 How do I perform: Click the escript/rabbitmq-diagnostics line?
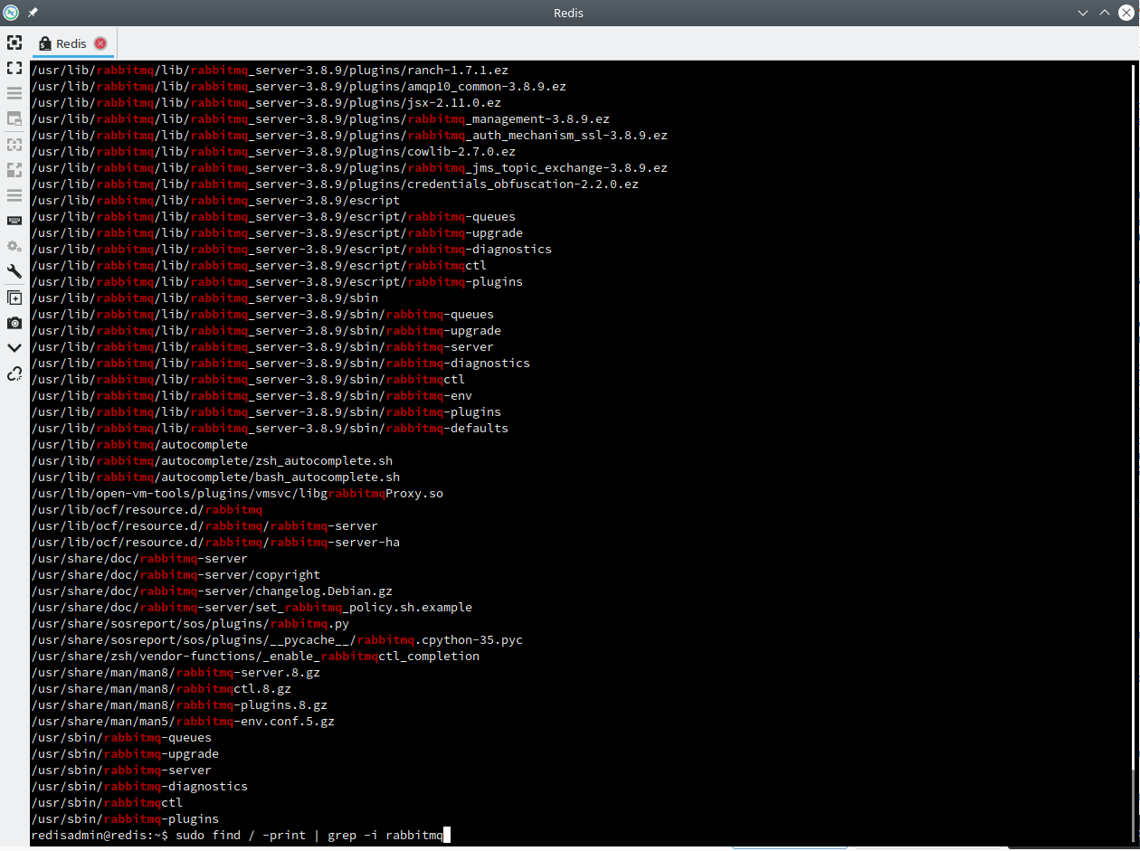pos(291,249)
